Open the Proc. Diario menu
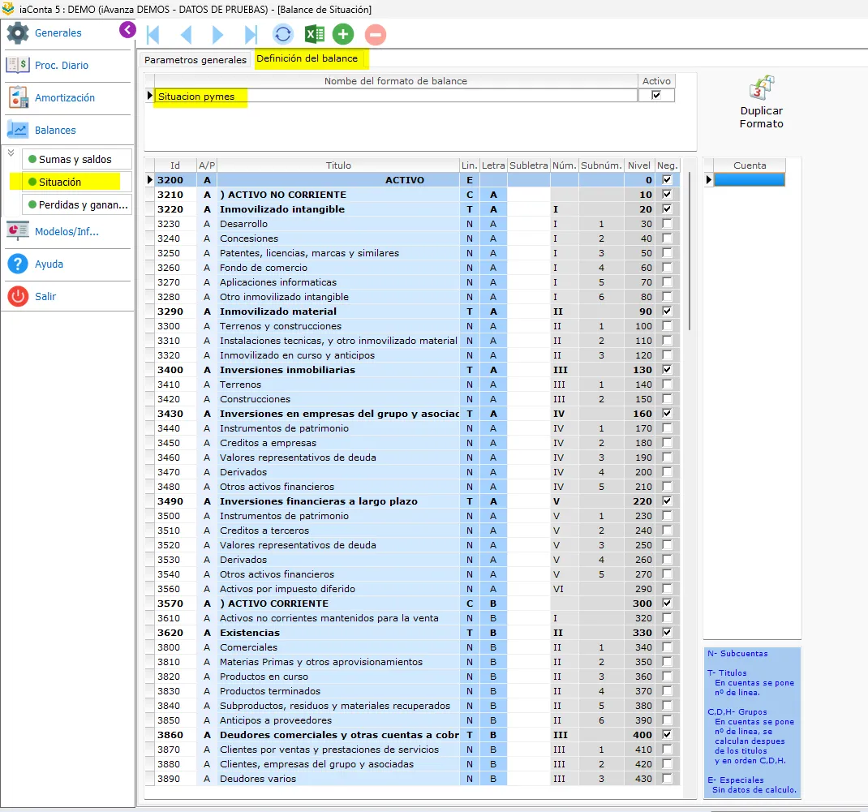 tap(62, 66)
